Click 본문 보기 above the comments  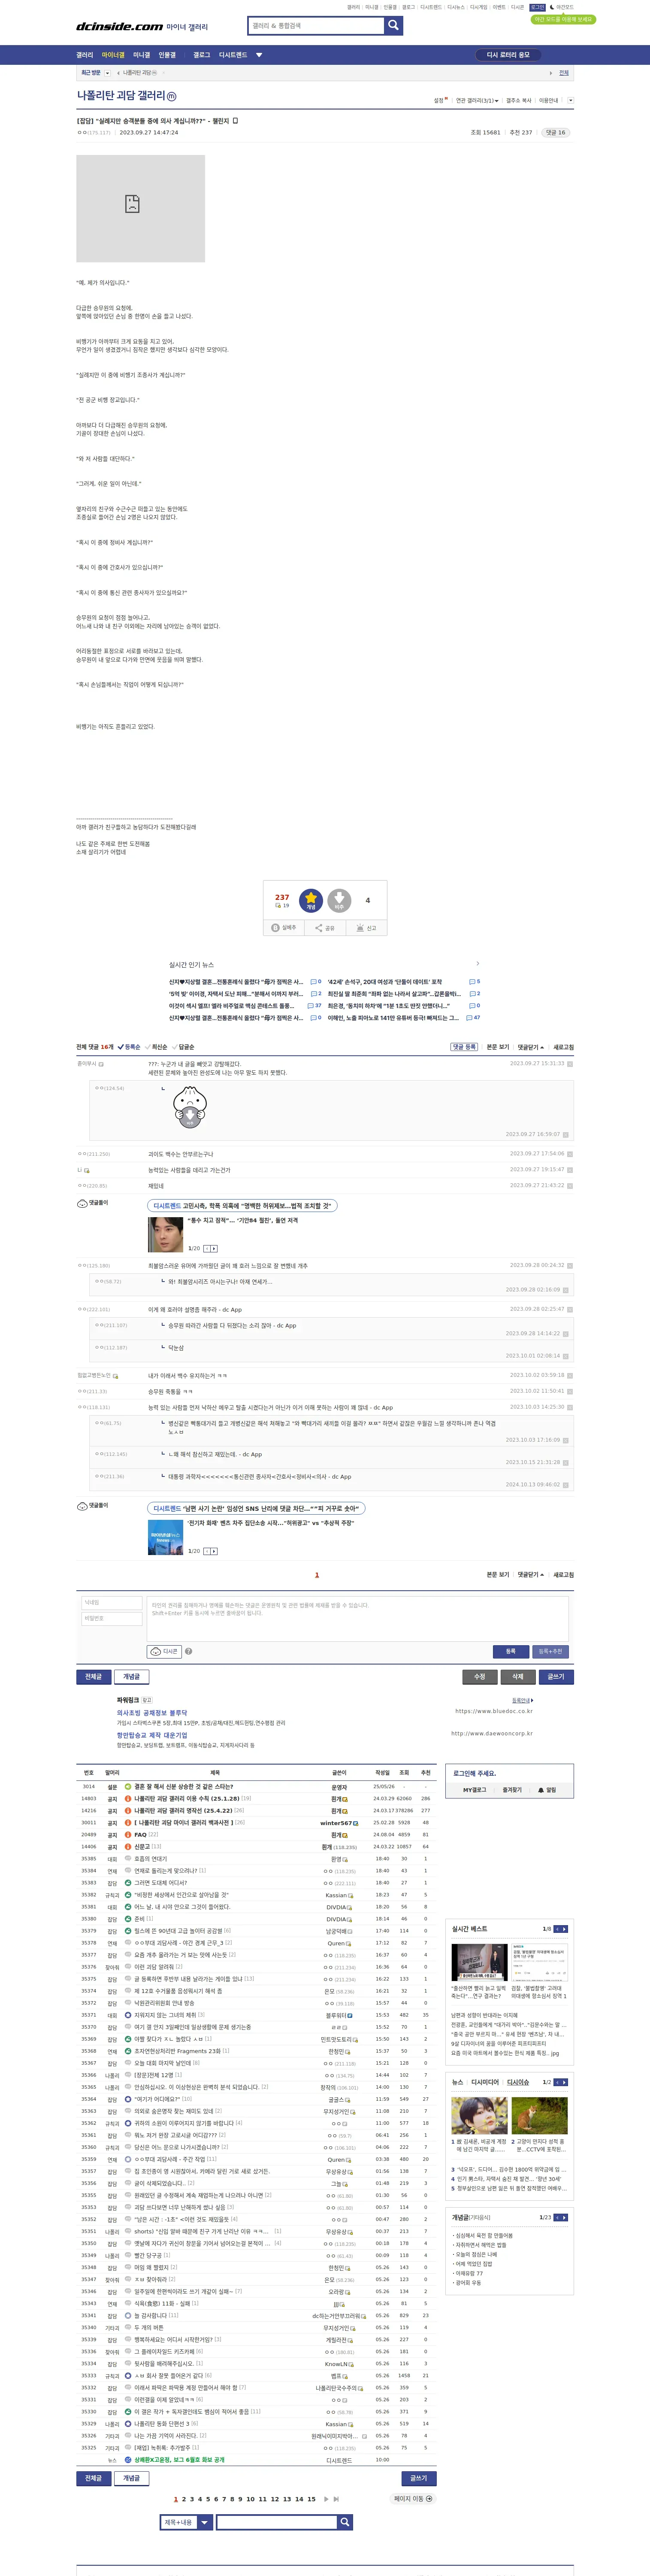(498, 1047)
